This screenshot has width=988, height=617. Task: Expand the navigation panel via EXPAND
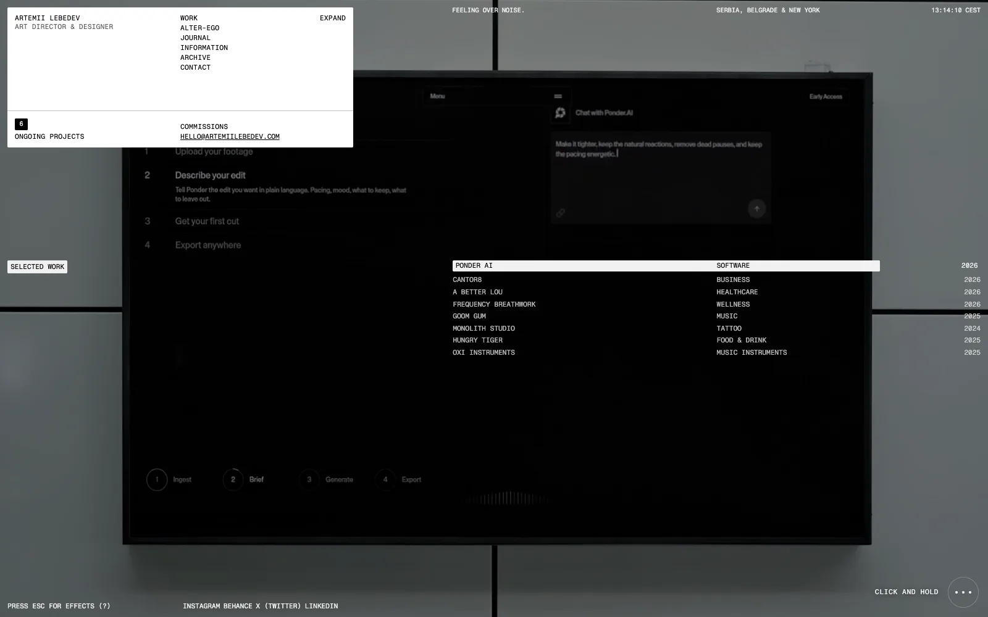(333, 18)
